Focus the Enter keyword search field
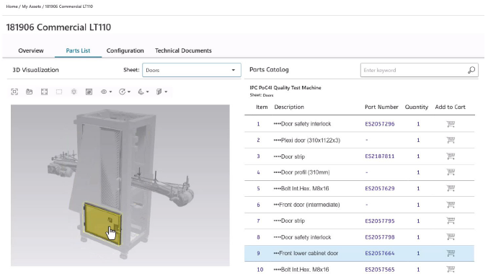The image size is (488, 279). (x=414, y=71)
